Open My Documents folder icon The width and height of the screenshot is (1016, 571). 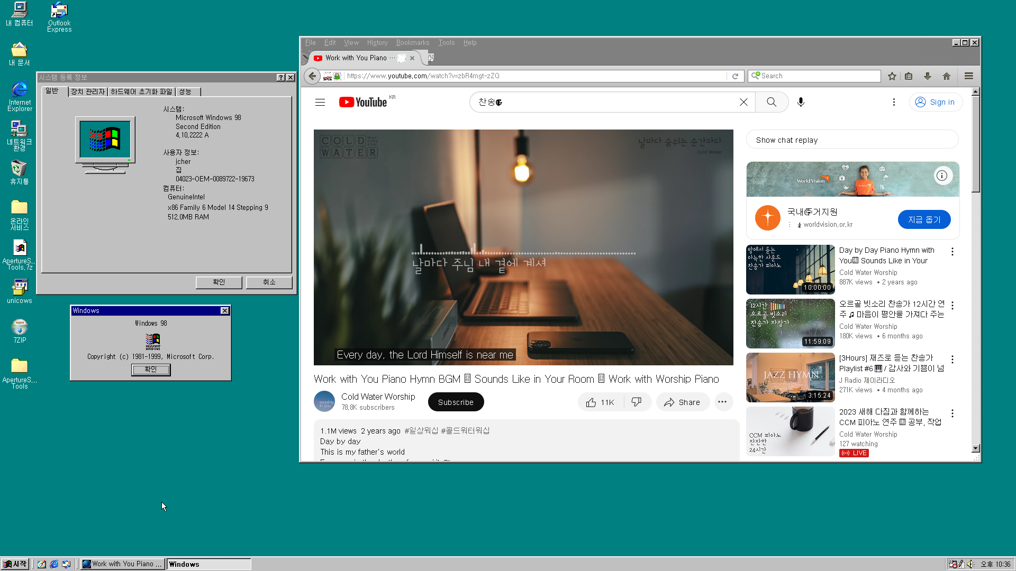tap(20, 54)
